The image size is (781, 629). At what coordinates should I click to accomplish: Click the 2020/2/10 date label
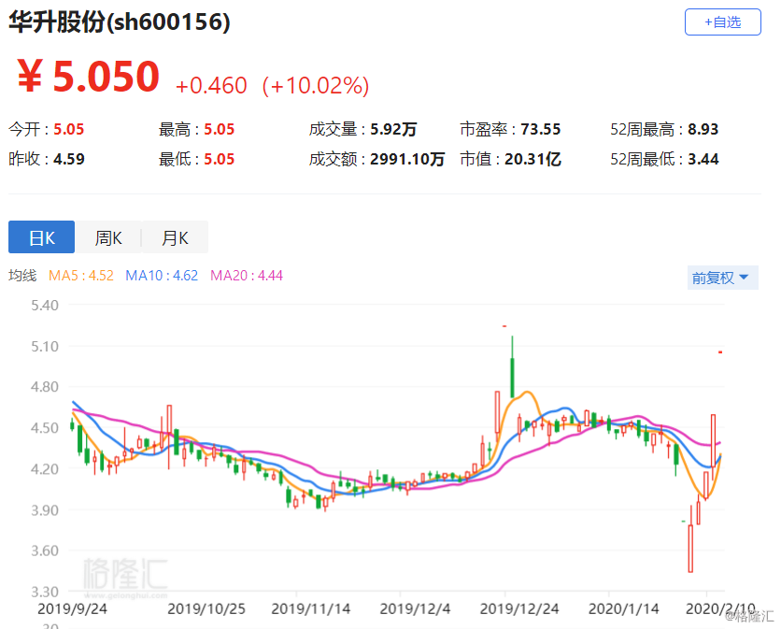pyautogui.click(x=720, y=608)
